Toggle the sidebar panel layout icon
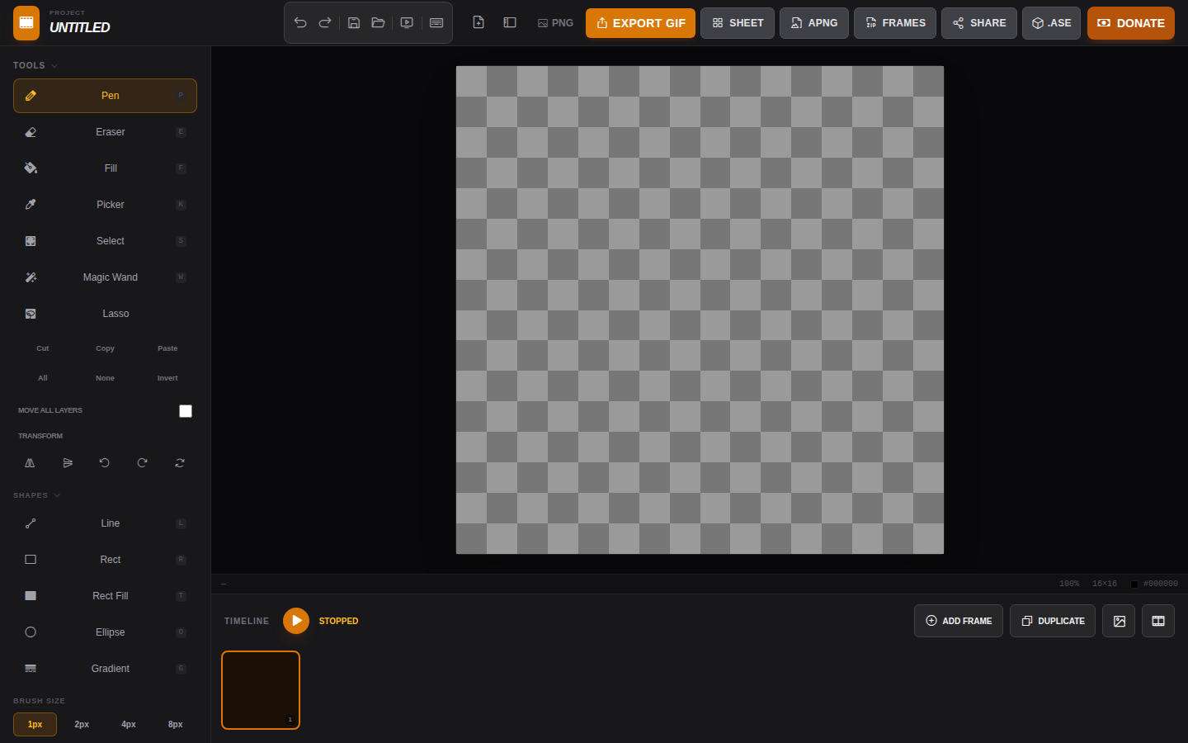 (x=510, y=22)
